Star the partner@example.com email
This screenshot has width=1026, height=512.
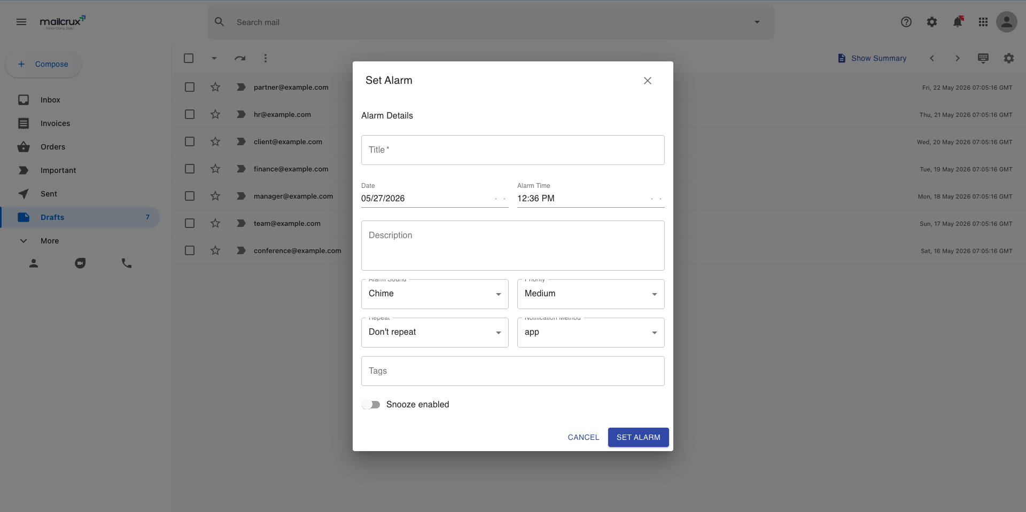215,87
